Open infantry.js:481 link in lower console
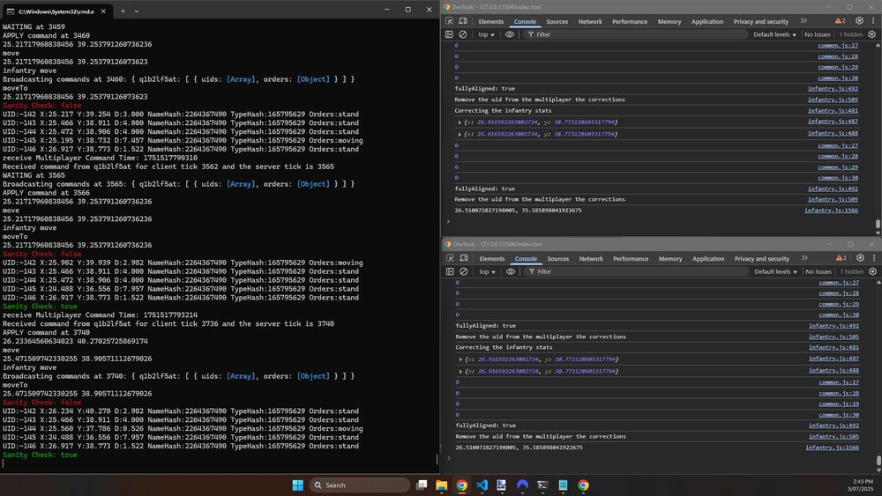Screen dimensions: 882x496 834,347
